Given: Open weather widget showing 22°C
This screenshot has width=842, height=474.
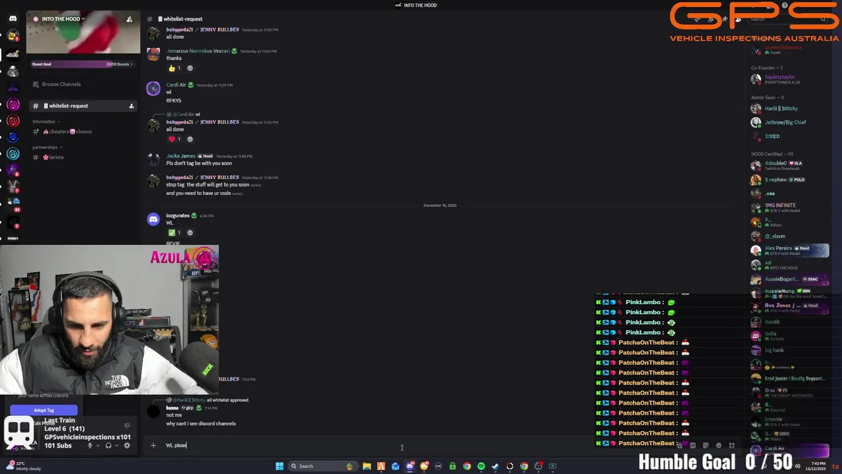Looking at the screenshot, I should tap(24, 466).
